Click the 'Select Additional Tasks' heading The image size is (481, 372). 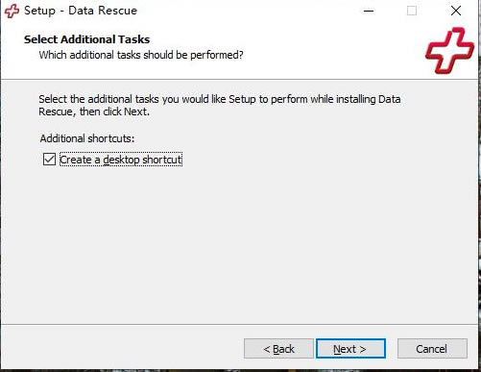point(87,39)
